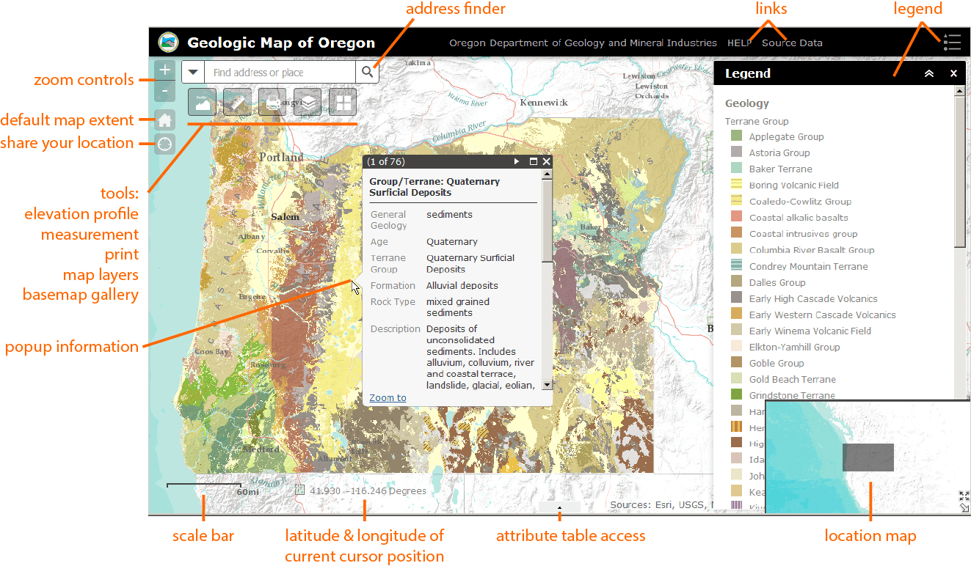Screen dimensions: 971x566
Task: Show next feature in popup
Action: point(517,161)
